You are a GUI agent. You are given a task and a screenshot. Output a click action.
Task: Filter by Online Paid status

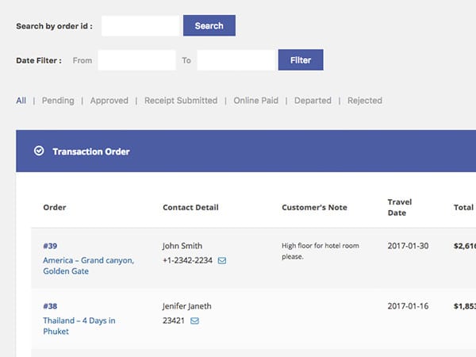point(255,101)
